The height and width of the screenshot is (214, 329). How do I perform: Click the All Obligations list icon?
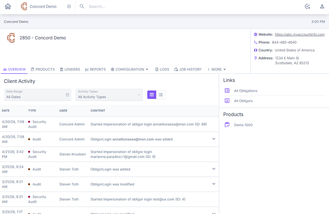pyautogui.click(x=227, y=90)
